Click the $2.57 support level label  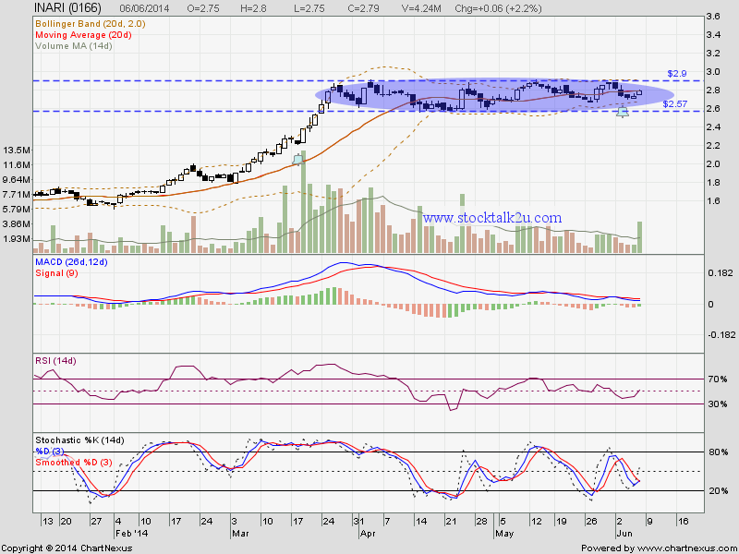coord(675,104)
